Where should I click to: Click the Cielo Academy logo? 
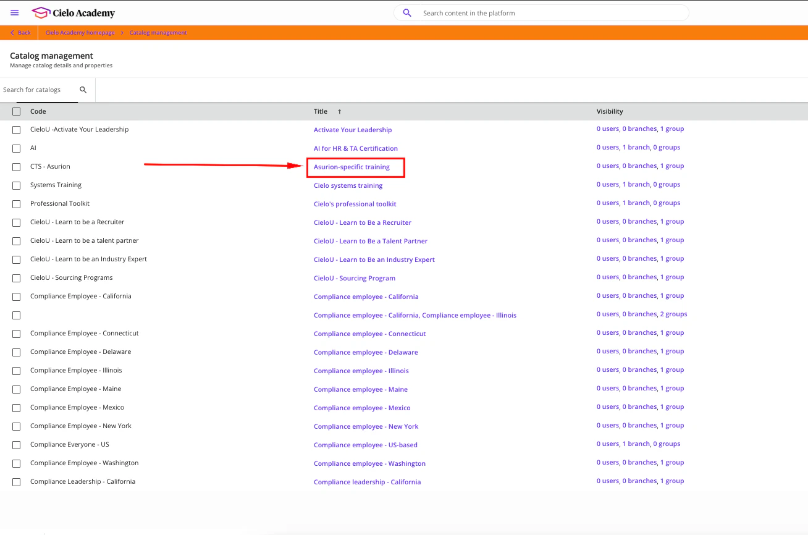pyautogui.click(x=73, y=12)
